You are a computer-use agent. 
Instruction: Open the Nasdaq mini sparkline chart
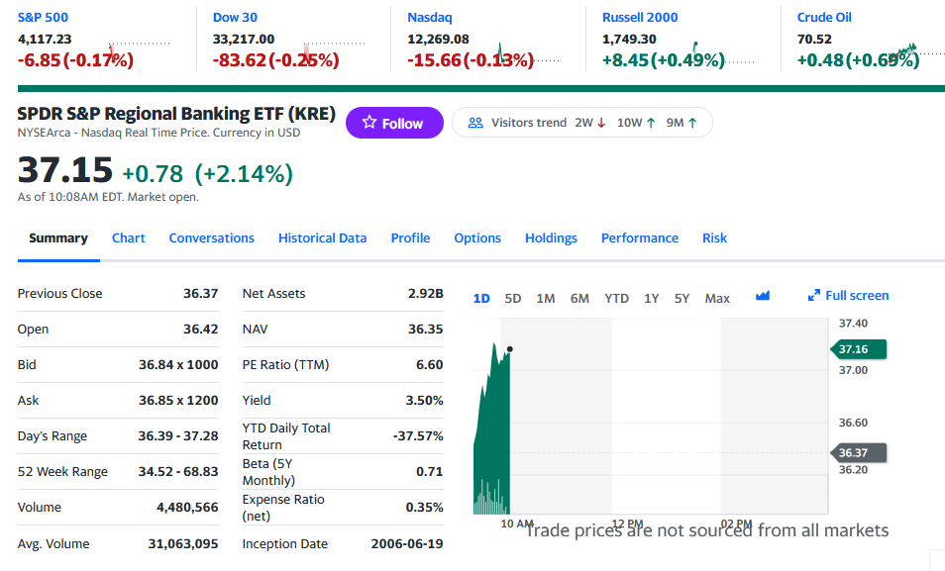pyautogui.click(x=528, y=54)
